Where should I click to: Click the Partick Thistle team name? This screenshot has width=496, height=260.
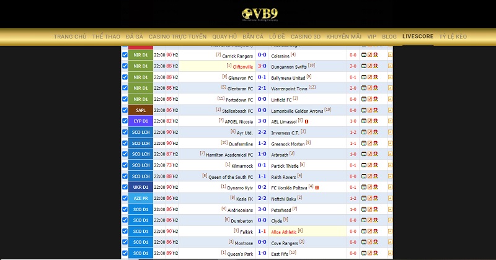click(x=285, y=166)
